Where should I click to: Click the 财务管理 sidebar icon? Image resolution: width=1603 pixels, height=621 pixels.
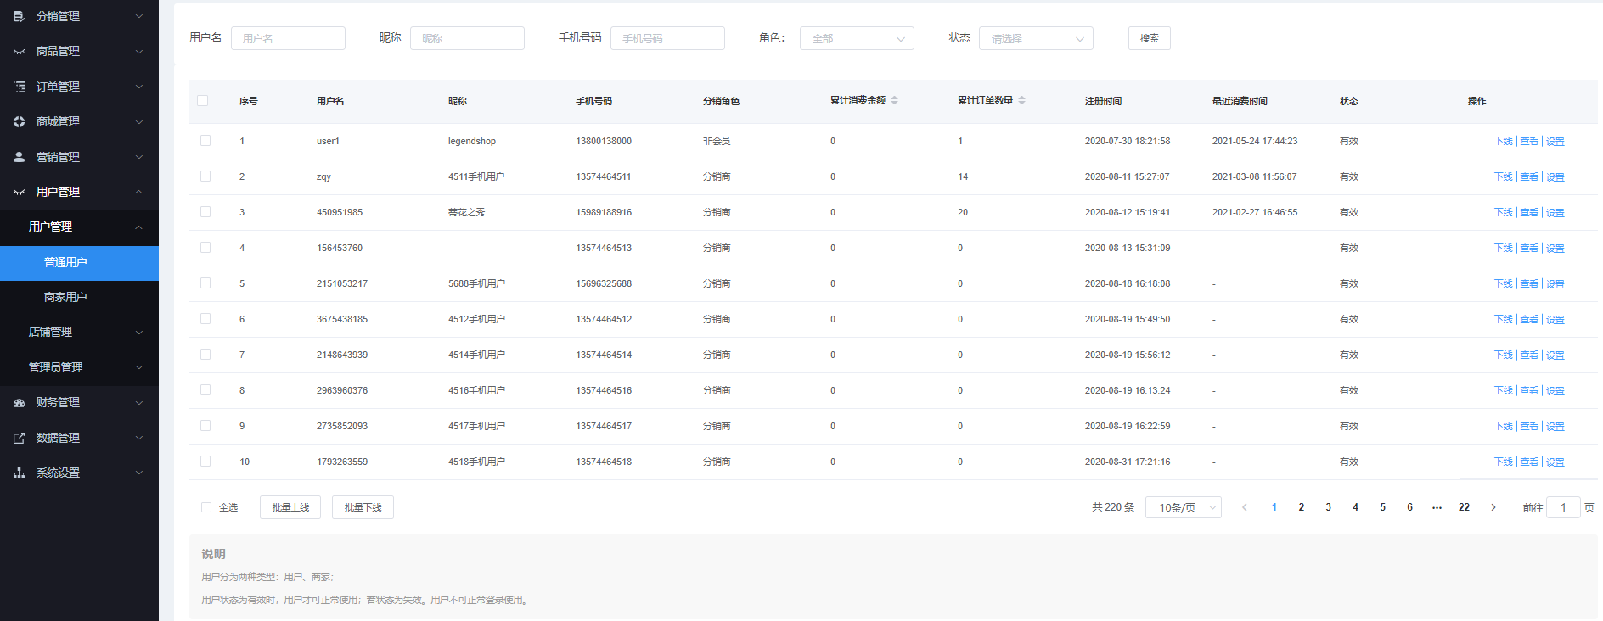[19, 403]
